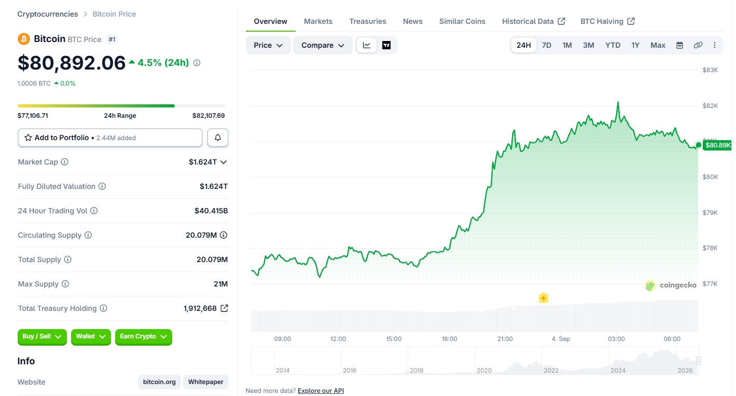Switch to the Treasuries tab
Screen dimensions: 736x396
click(368, 21)
